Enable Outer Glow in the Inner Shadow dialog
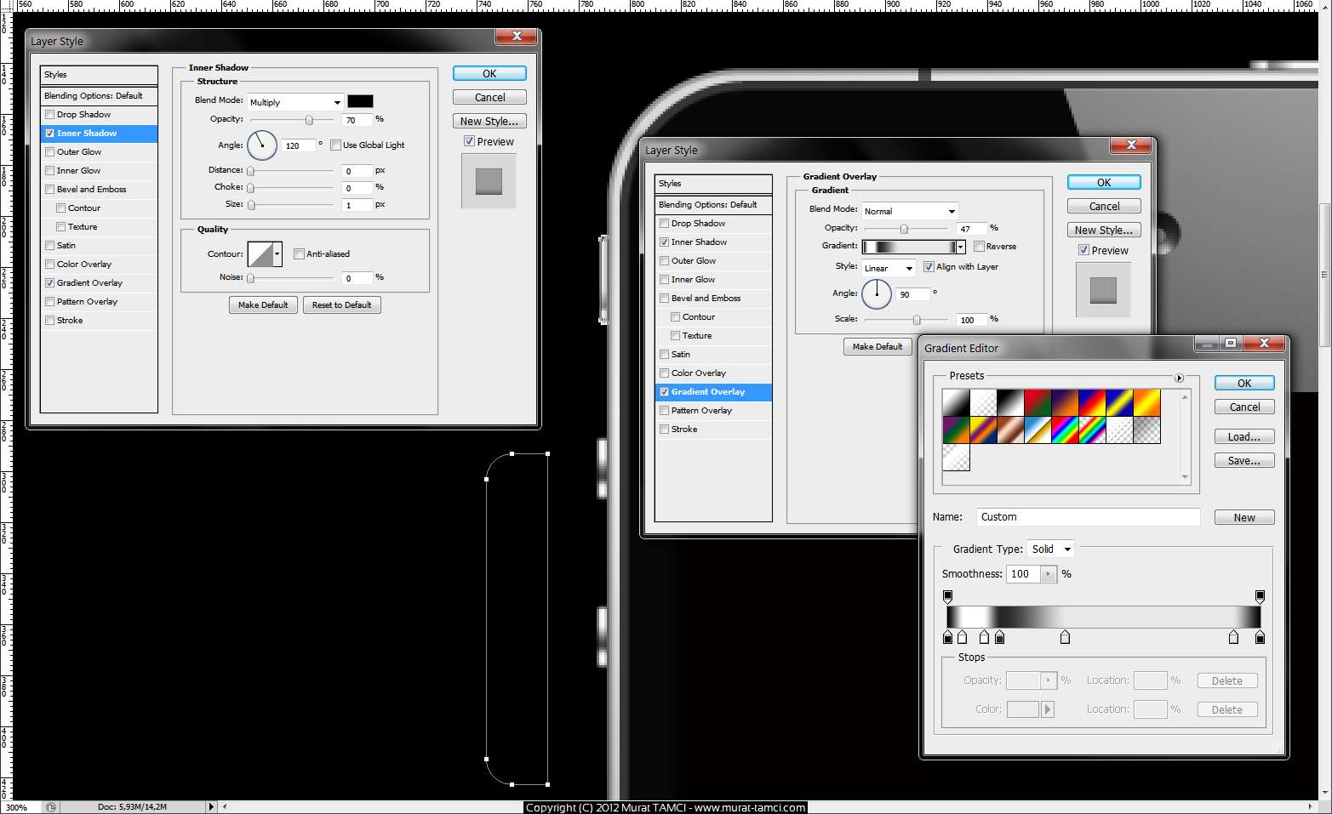The width and height of the screenshot is (1332, 814). click(x=49, y=152)
